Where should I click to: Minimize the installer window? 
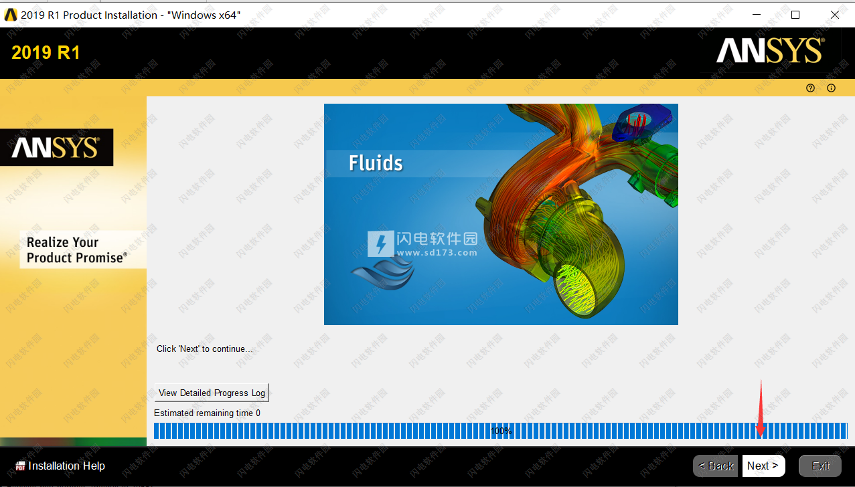(756, 14)
